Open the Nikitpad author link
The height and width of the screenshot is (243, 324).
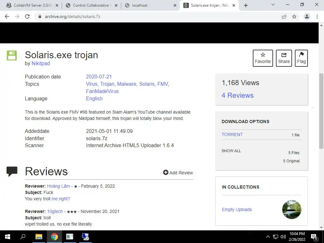[x=41, y=63]
